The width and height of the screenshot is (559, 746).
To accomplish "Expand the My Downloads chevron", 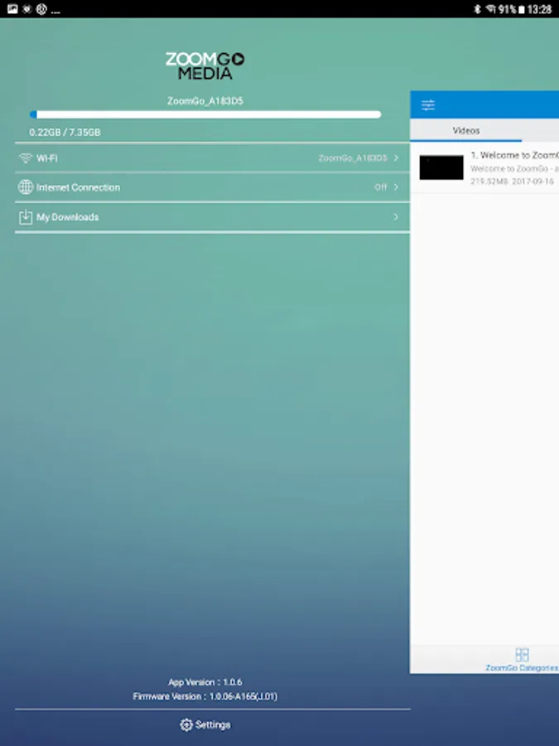I will (x=396, y=217).
